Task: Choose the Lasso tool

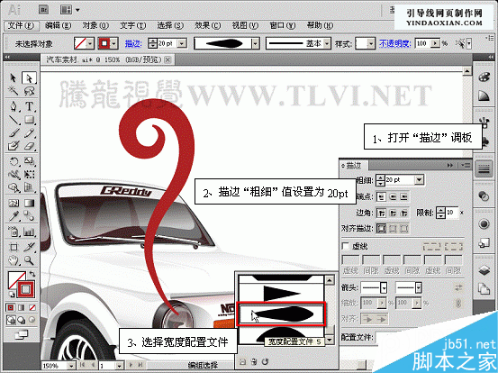Action: pyautogui.click(x=29, y=91)
